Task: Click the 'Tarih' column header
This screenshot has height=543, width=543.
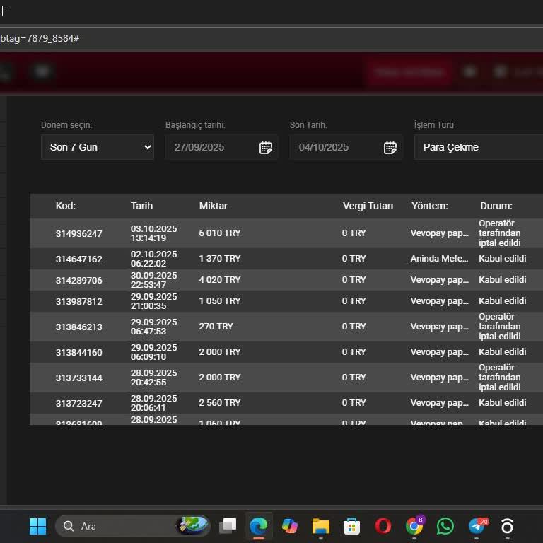Action: pyautogui.click(x=141, y=206)
